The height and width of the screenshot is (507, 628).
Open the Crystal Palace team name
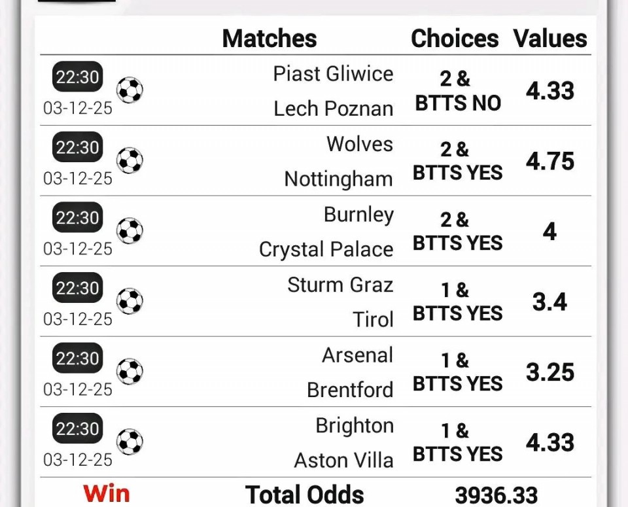[x=326, y=249]
